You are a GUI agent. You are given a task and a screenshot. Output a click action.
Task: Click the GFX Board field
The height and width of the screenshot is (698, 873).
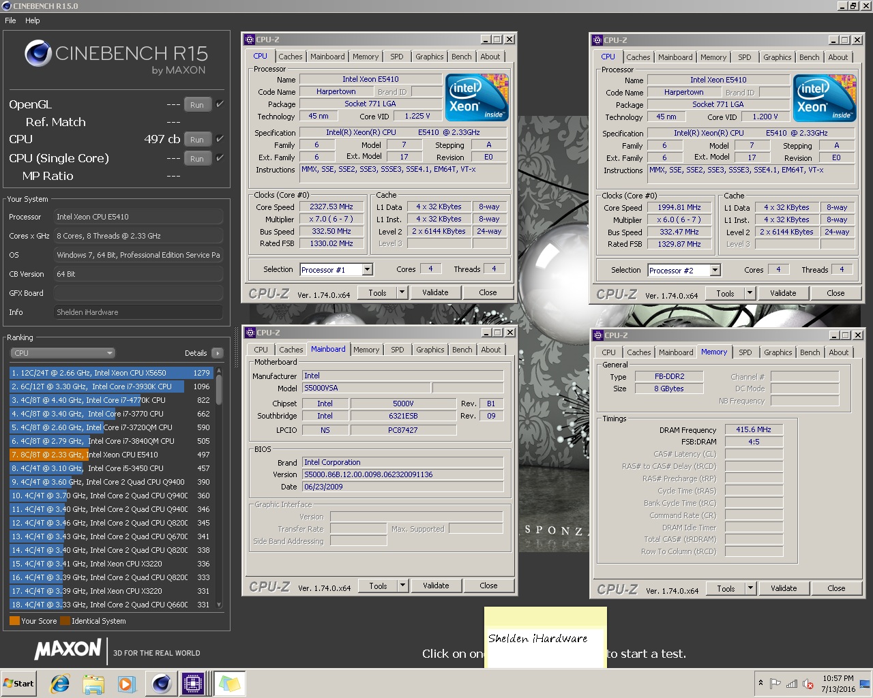pyautogui.click(x=138, y=293)
